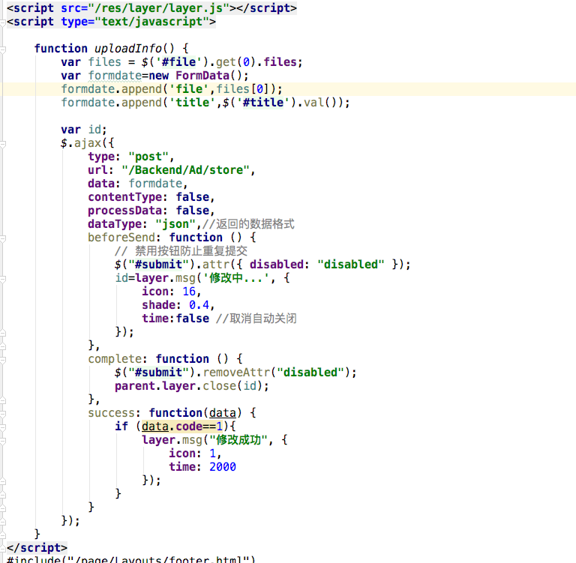576x563 pixels.
Task: Collapse the fold at the beforeSend function line
Action: 2,238
